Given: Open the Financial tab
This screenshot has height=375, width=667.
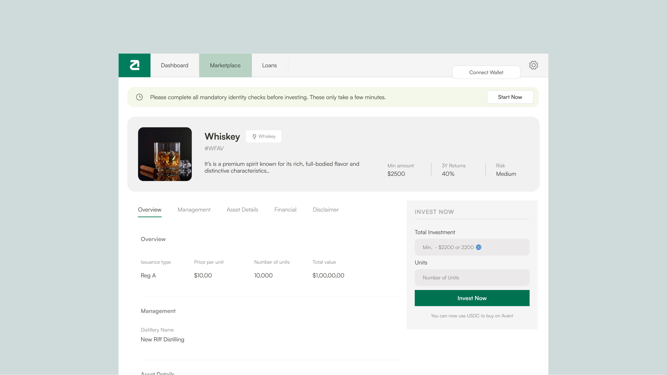Looking at the screenshot, I should (x=285, y=210).
